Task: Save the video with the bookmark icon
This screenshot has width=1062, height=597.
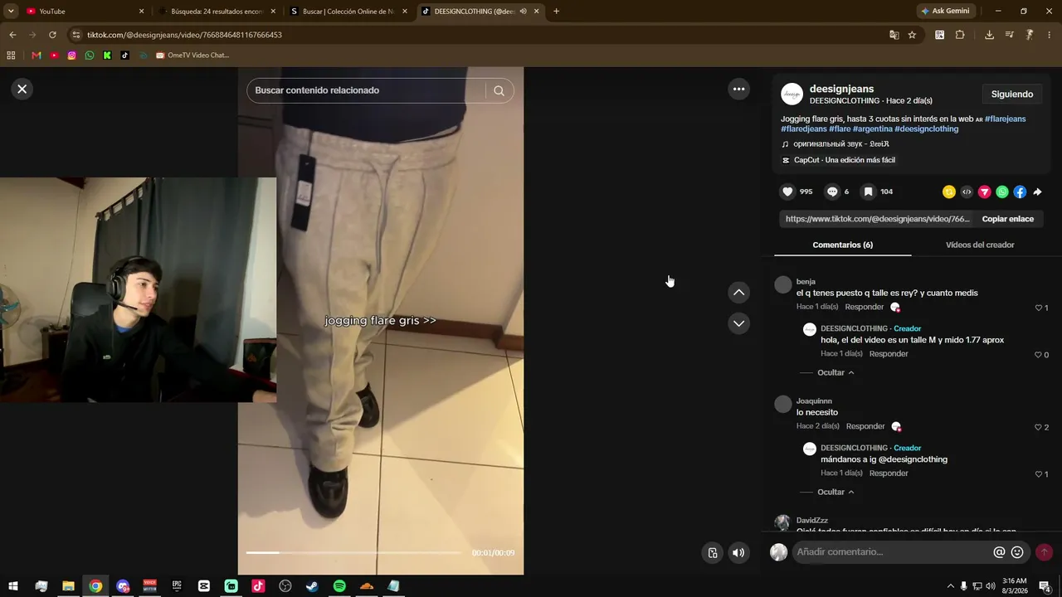Action: point(868,192)
